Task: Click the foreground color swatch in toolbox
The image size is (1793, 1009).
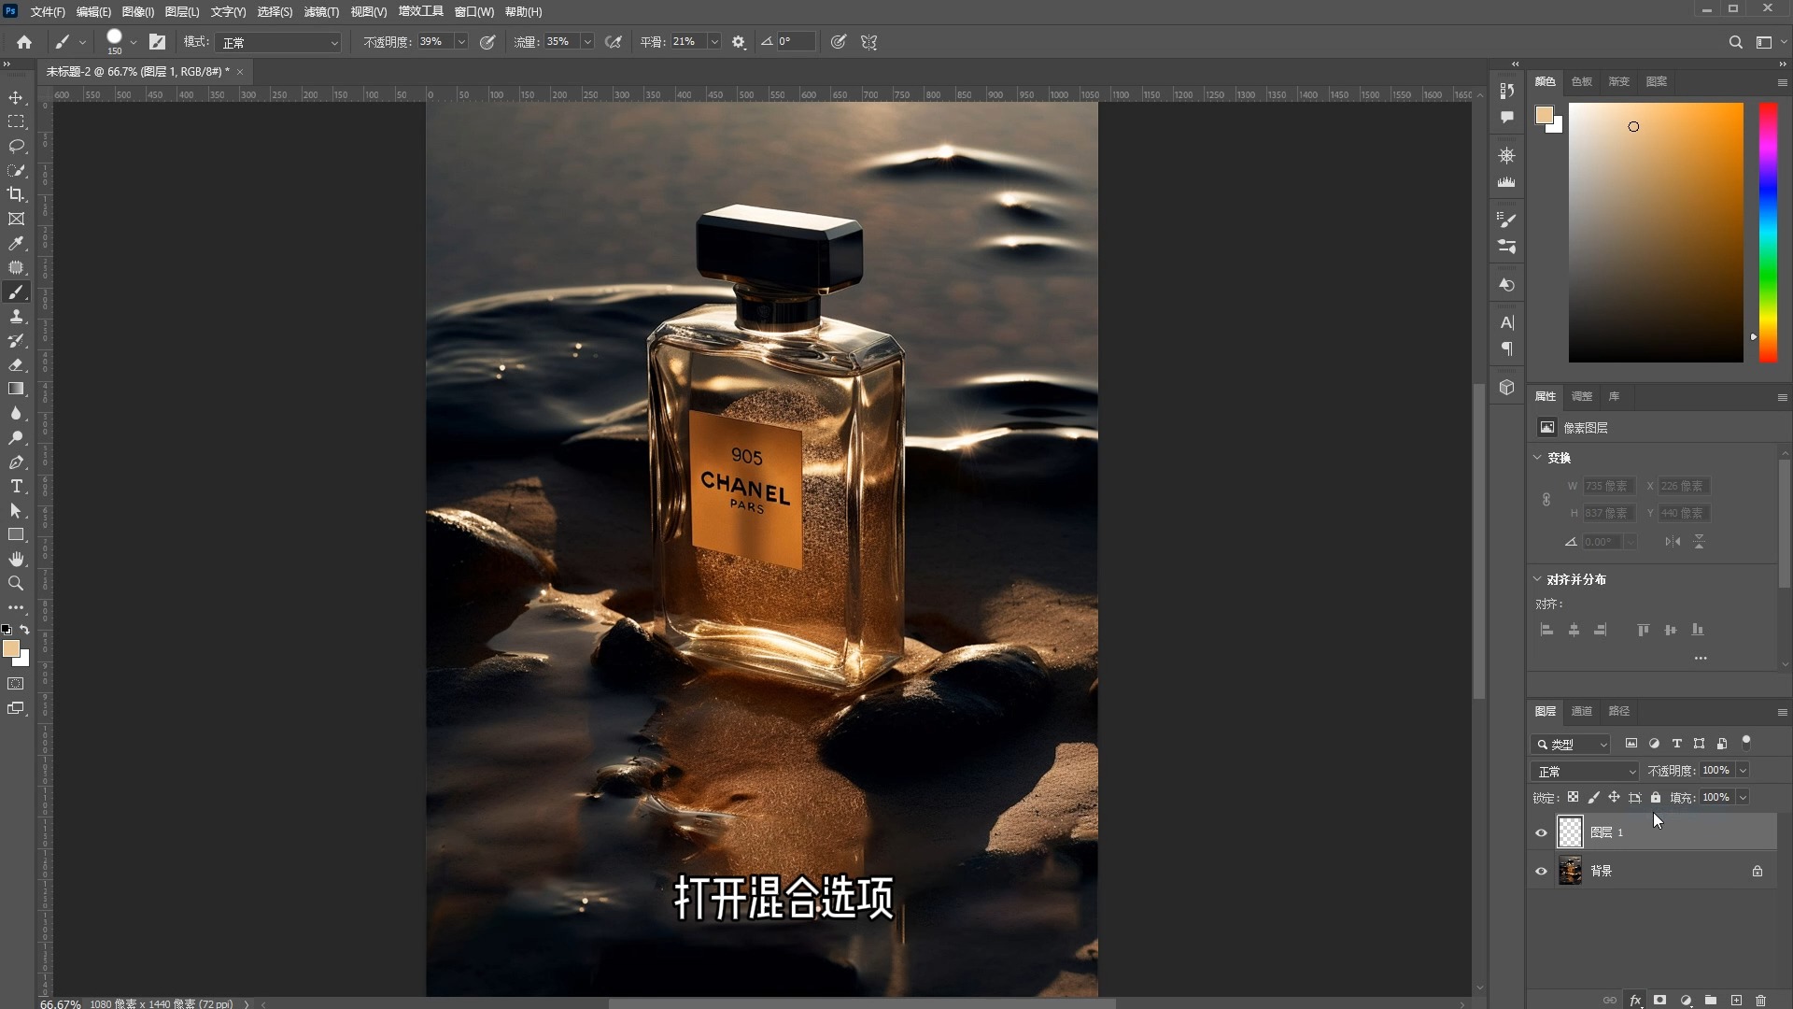Action: 10,648
